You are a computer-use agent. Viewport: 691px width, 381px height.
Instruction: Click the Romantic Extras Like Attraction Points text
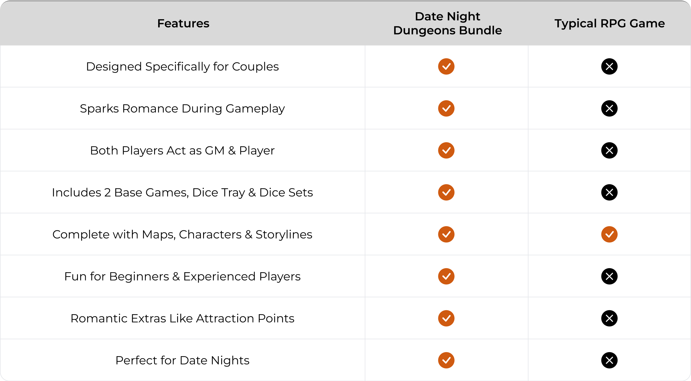click(182, 318)
